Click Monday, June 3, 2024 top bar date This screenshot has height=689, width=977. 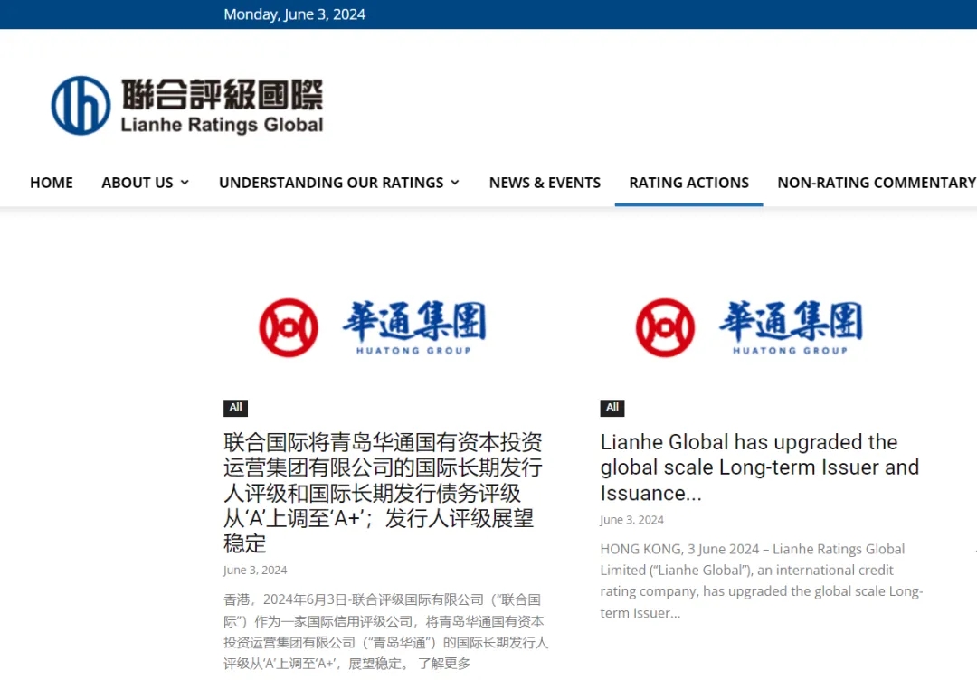click(295, 14)
